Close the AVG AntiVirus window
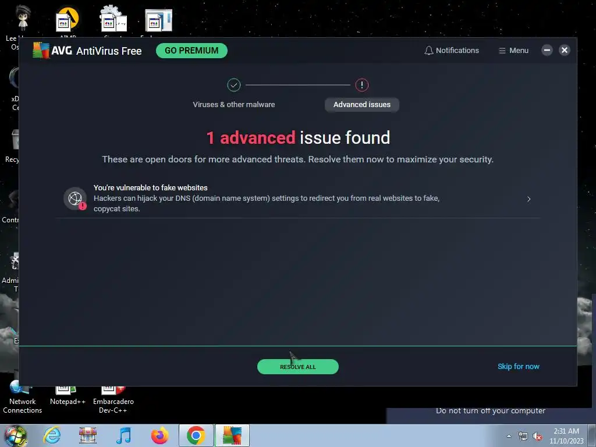596x447 pixels. pyautogui.click(x=565, y=50)
